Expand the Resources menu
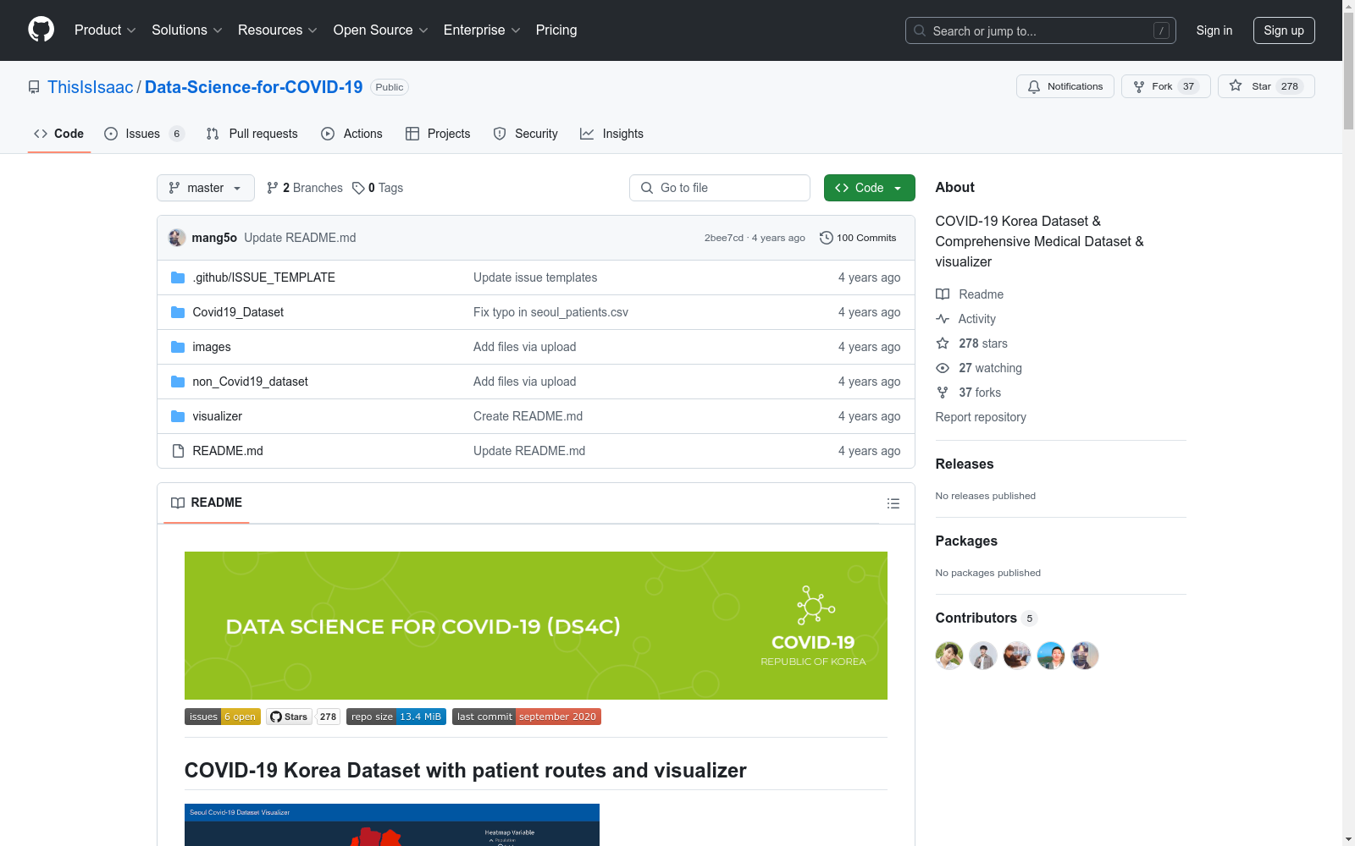This screenshot has width=1355, height=846. coord(277,30)
